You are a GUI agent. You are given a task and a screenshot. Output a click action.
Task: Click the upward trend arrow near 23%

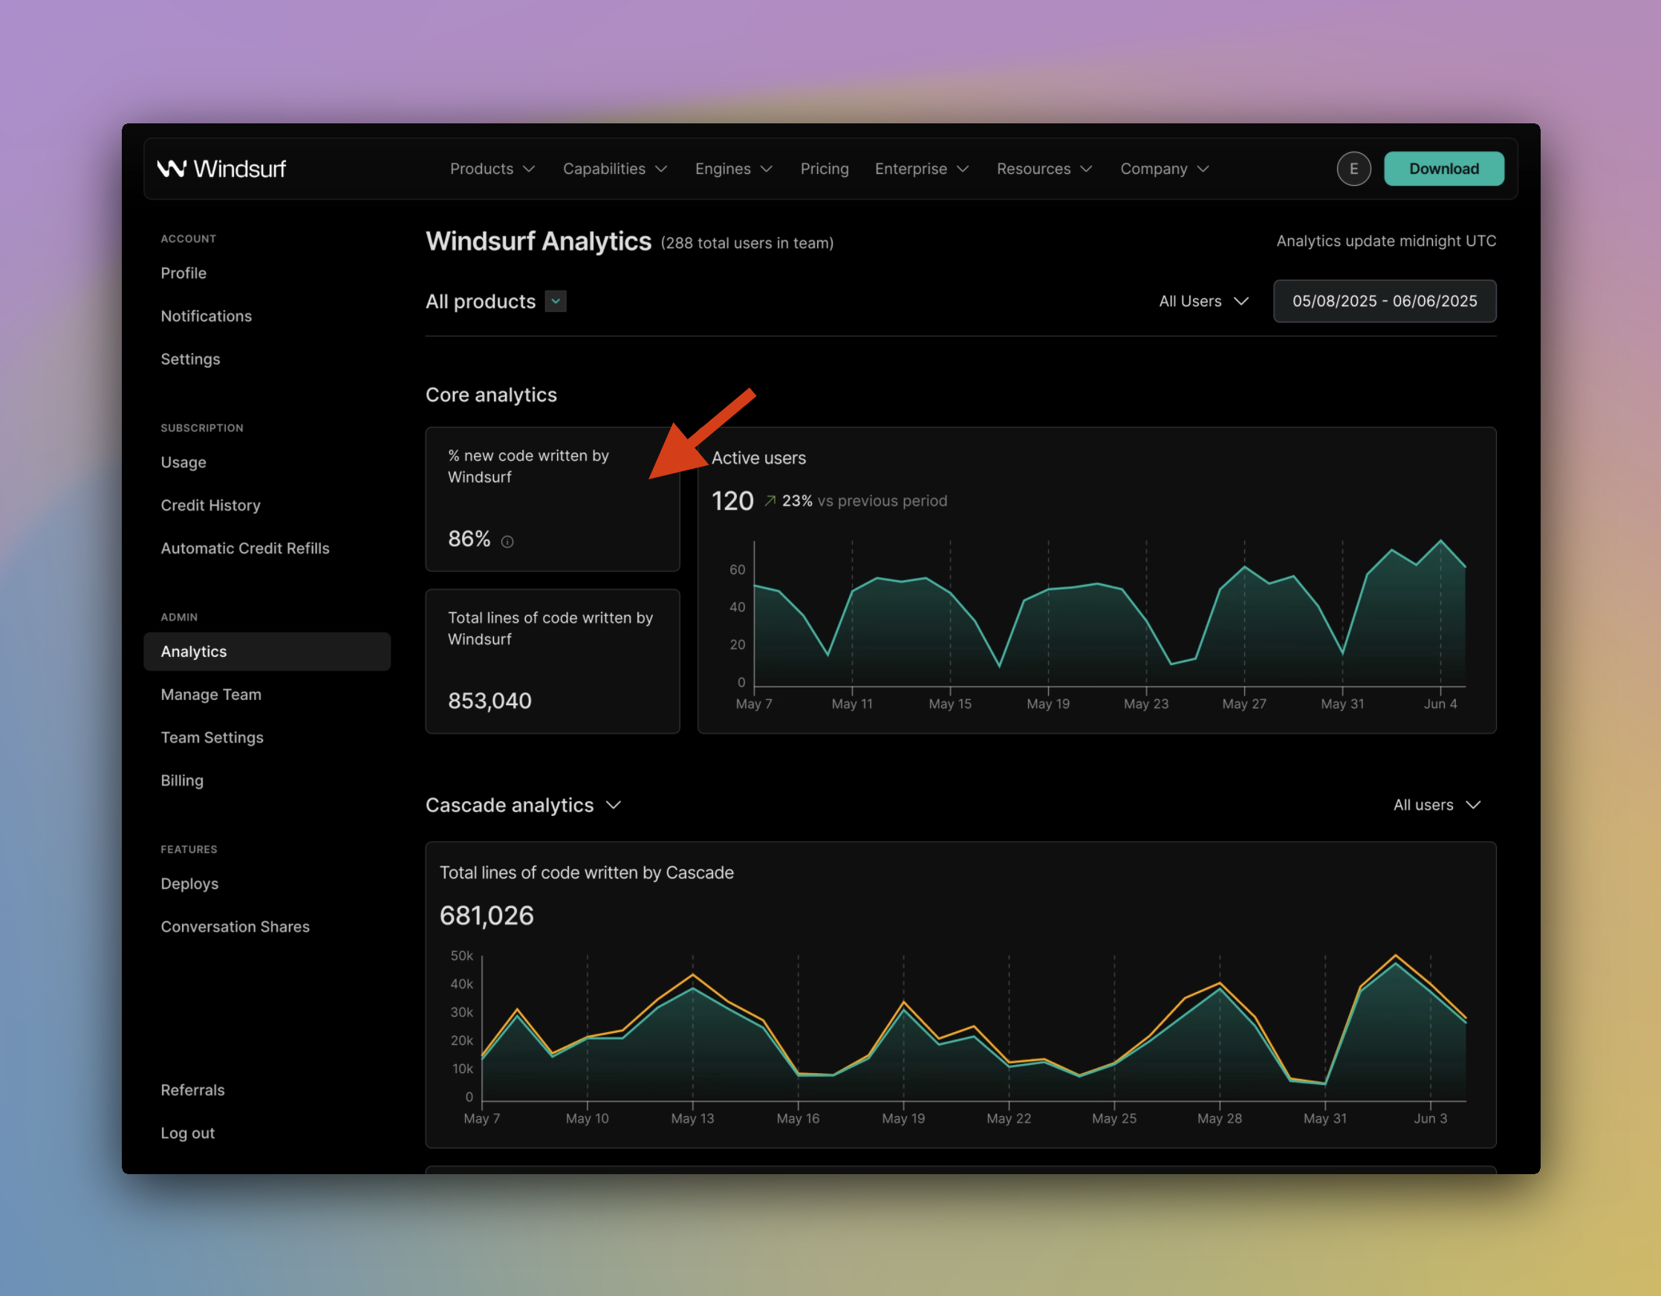point(770,501)
